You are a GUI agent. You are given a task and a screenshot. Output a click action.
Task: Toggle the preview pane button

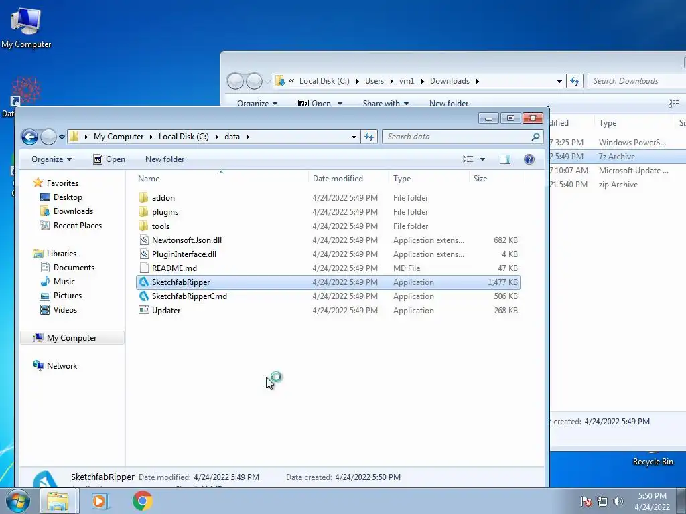(x=505, y=159)
